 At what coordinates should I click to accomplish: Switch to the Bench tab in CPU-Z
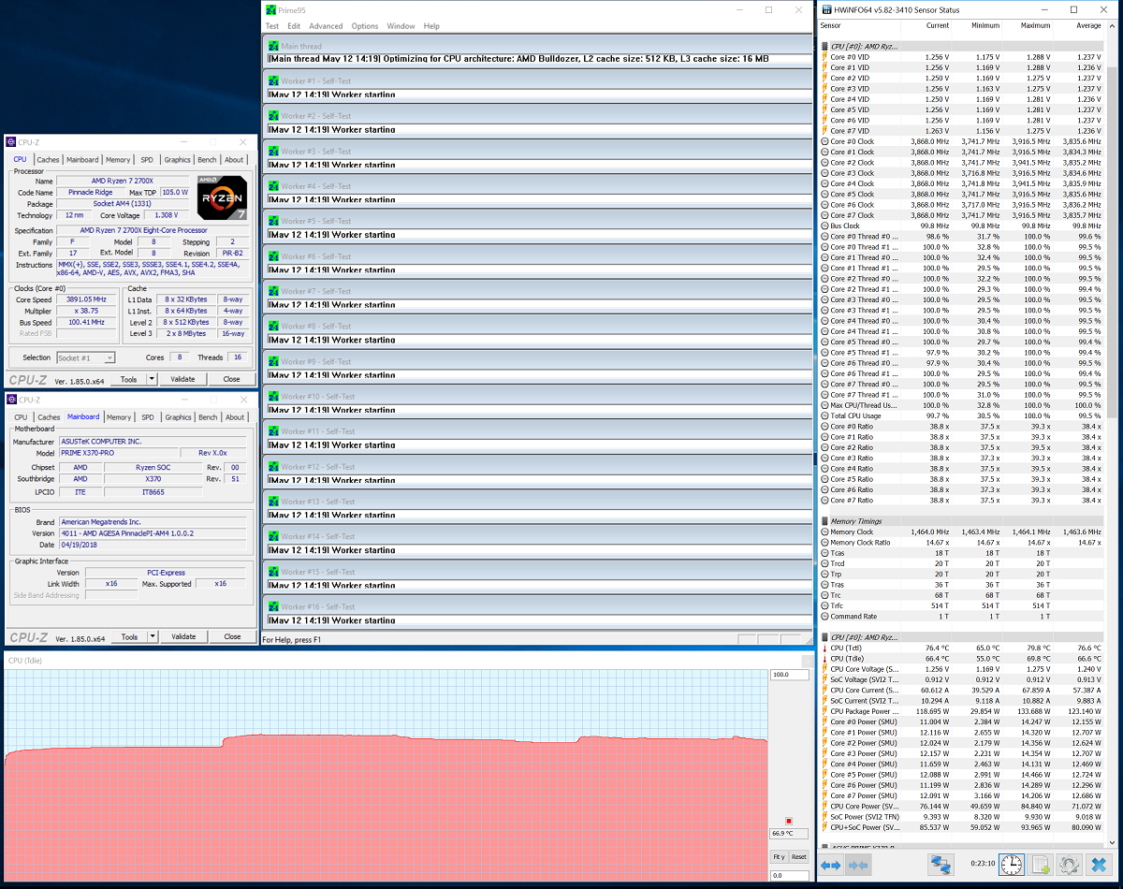[207, 159]
